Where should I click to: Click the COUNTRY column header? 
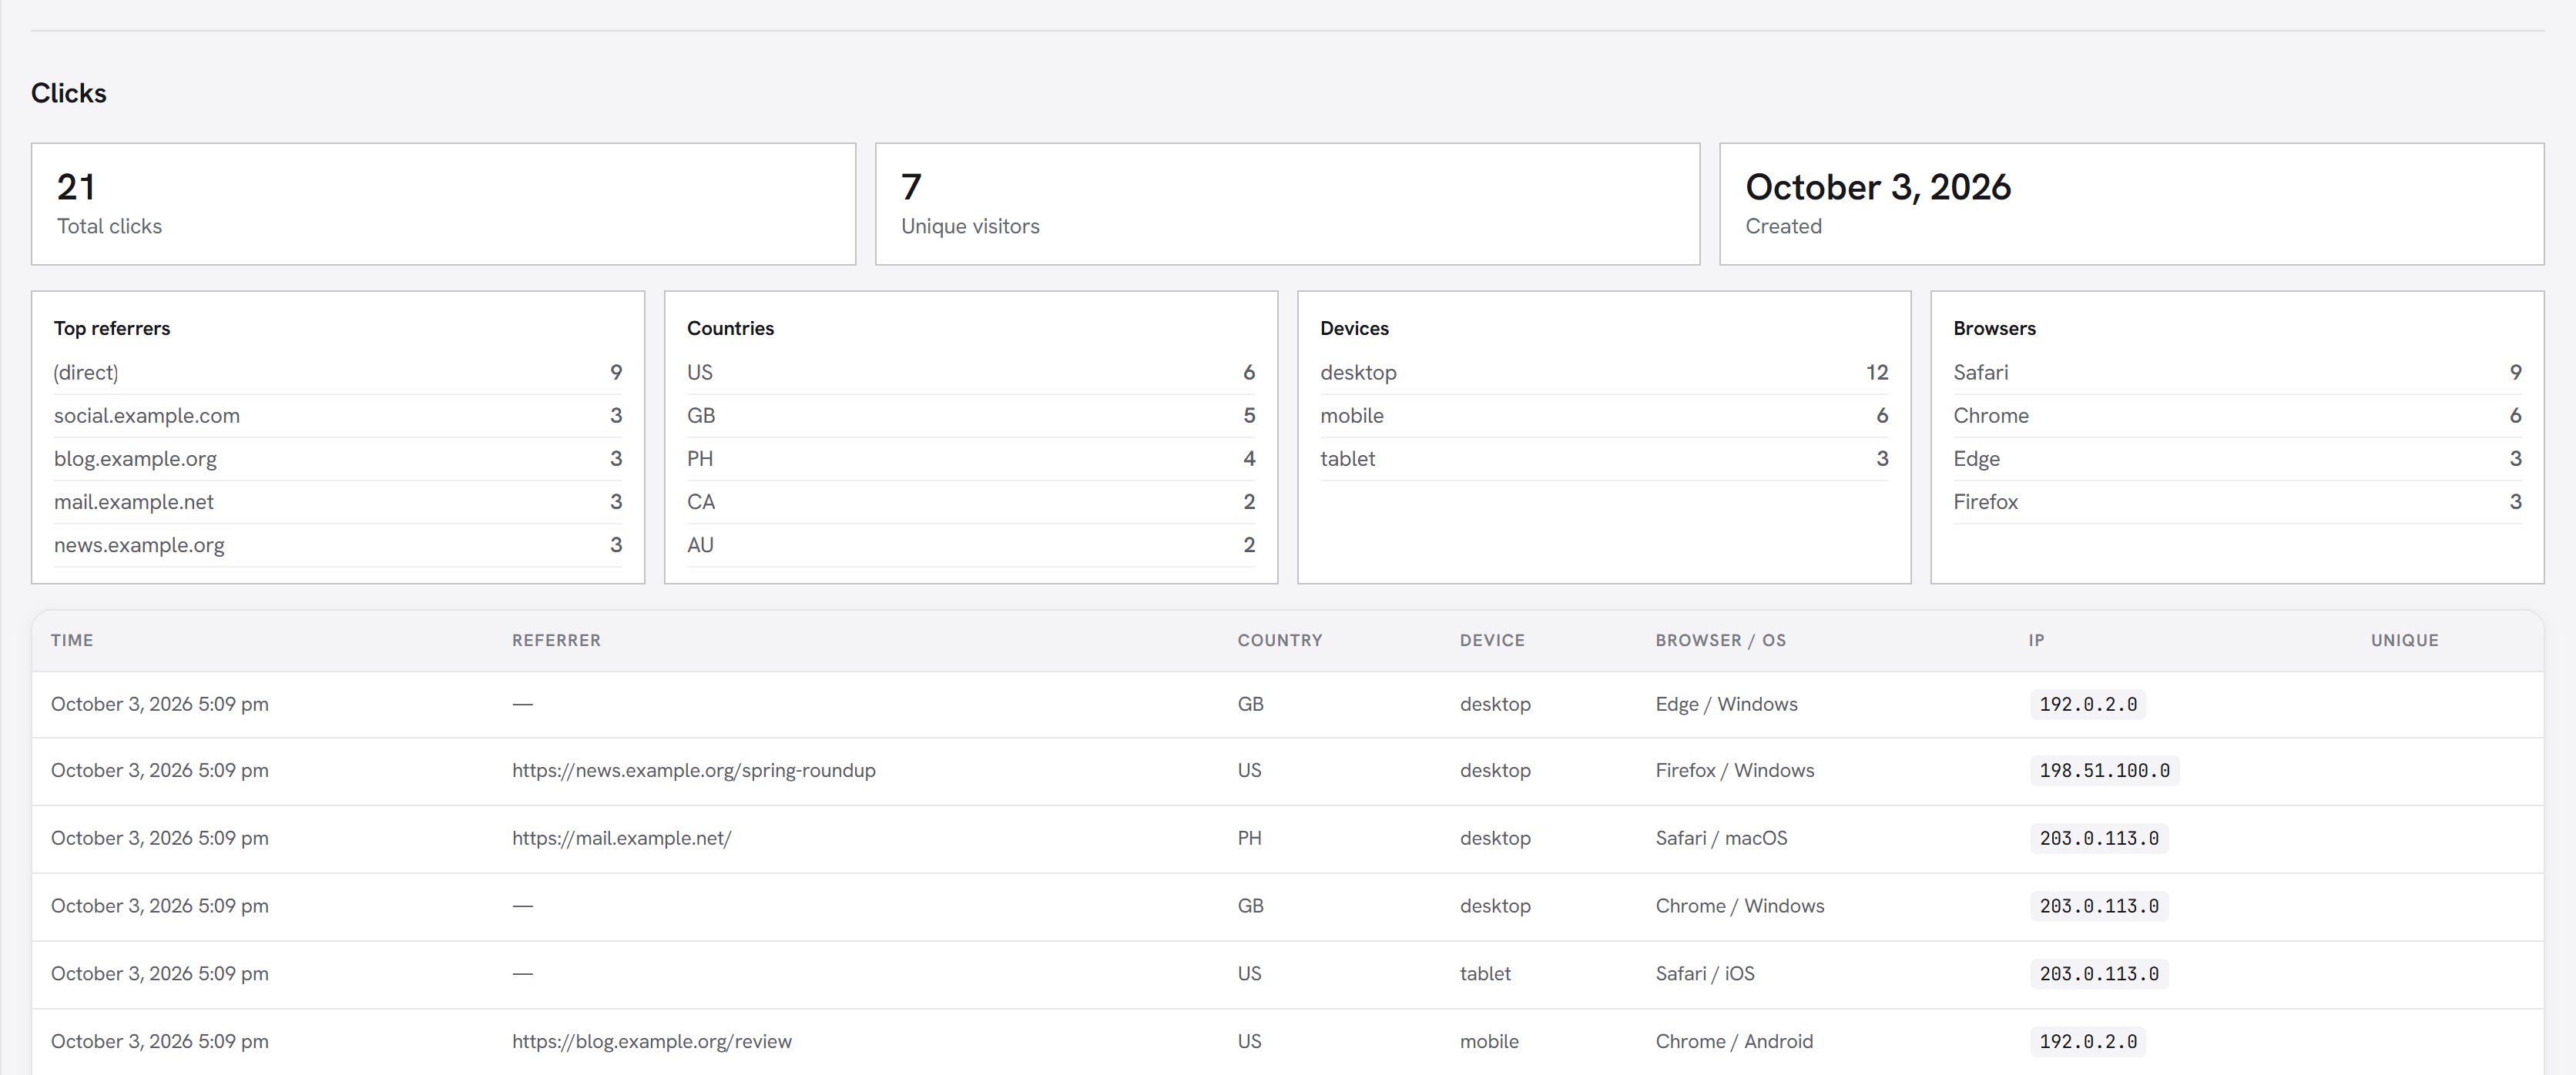coord(1280,640)
